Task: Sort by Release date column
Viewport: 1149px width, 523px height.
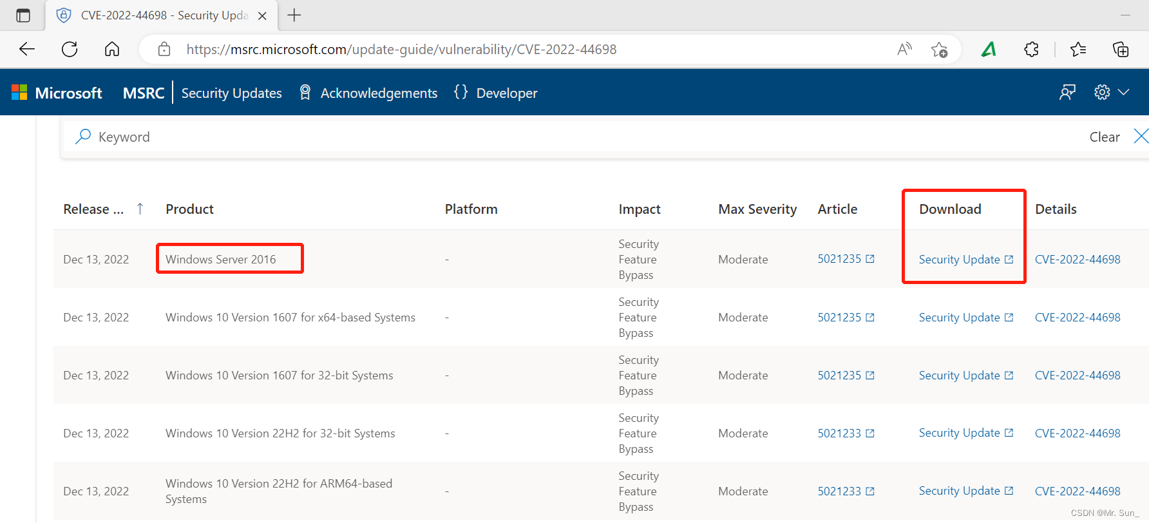Action: coord(93,209)
